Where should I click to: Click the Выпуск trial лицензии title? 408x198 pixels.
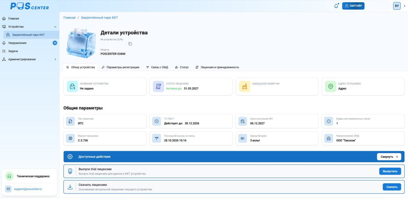coord(95,169)
